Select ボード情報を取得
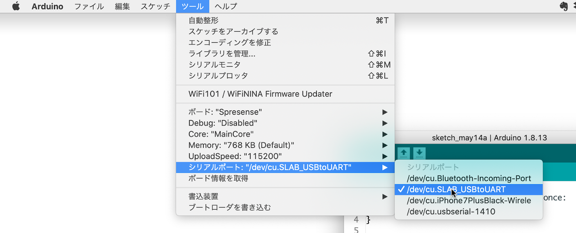The image size is (576, 233). (x=285, y=178)
